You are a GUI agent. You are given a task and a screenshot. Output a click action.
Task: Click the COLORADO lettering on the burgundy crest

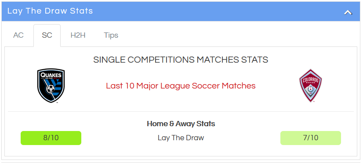310,81
